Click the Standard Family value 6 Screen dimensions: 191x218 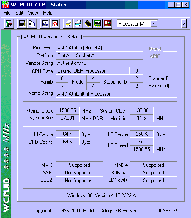(x=62, y=78)
